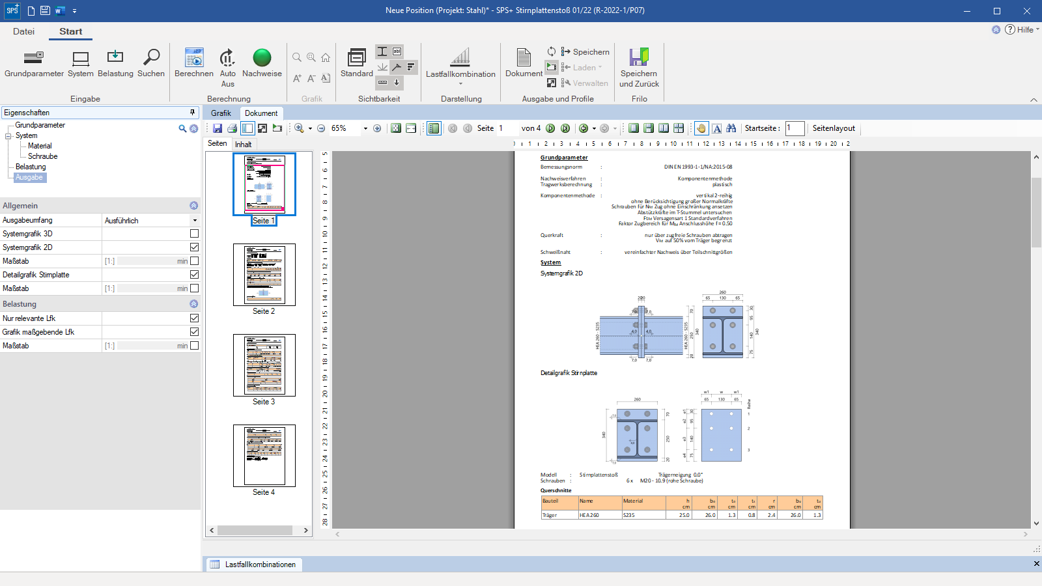Collapse the Belastung properties section

[x=193, y=304]
